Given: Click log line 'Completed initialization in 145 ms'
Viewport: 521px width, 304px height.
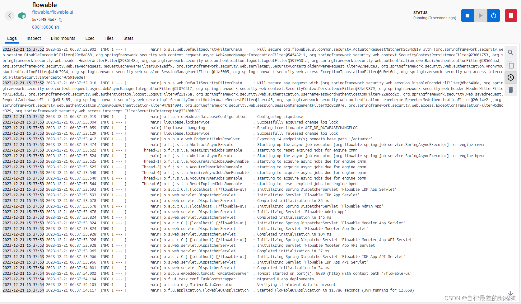Looking at the screenshot, I should [x=294, y=217].
